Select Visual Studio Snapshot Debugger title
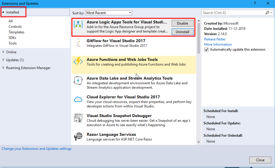 click(119, 116)
